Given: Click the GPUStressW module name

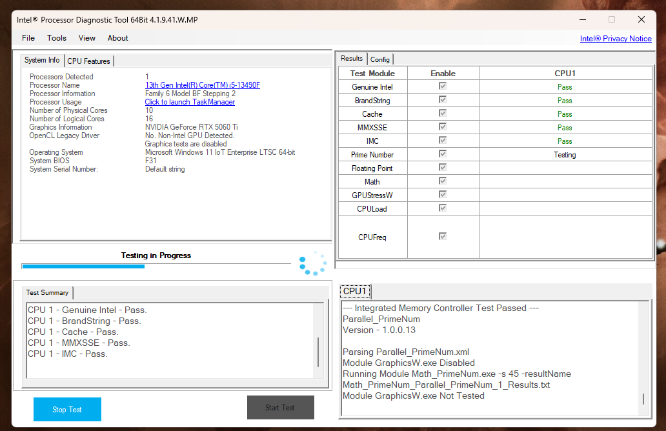Looking at the screenshot, I should [x=372, y=195].
